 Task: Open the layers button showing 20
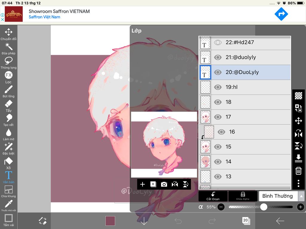pyautogui.click(x=246, y=221)
